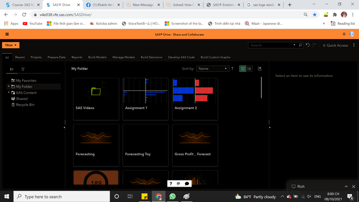
Task: Open the Chrome extensions puzzle icon
Action: coord(335,15)
